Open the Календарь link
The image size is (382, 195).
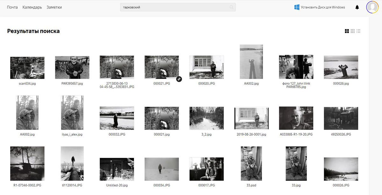tap(32, 7)
